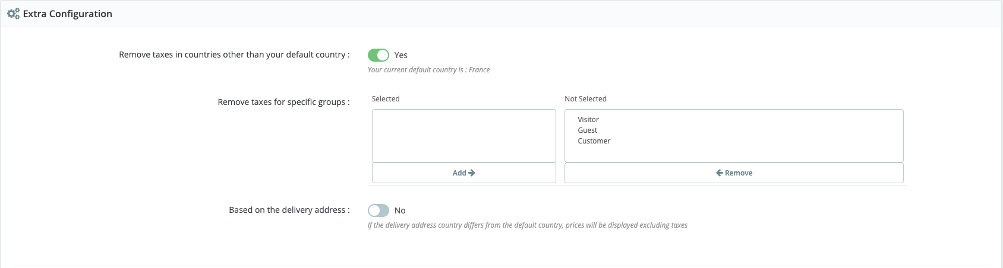1003x268 pixels.
Task: Click the "Remove taxes for specific groups" label
Action: point(283,102)
